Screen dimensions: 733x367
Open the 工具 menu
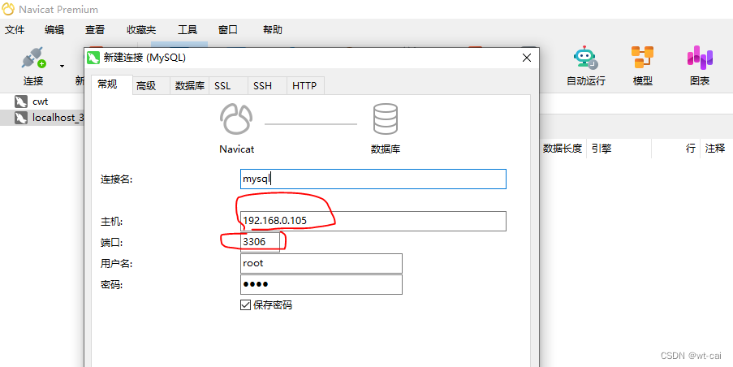coord(188,30)
